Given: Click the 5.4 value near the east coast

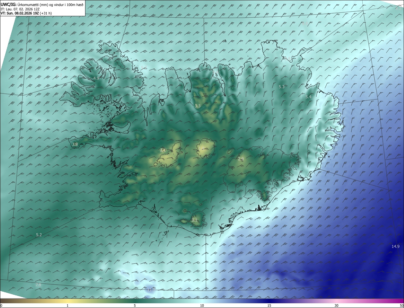Looking at the screenshot, I should [308, 97].
